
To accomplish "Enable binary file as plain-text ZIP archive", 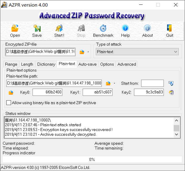I will click(9, 103).
